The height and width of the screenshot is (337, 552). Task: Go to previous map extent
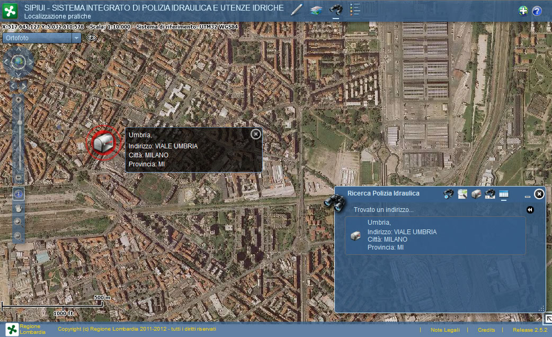(14, 86)
